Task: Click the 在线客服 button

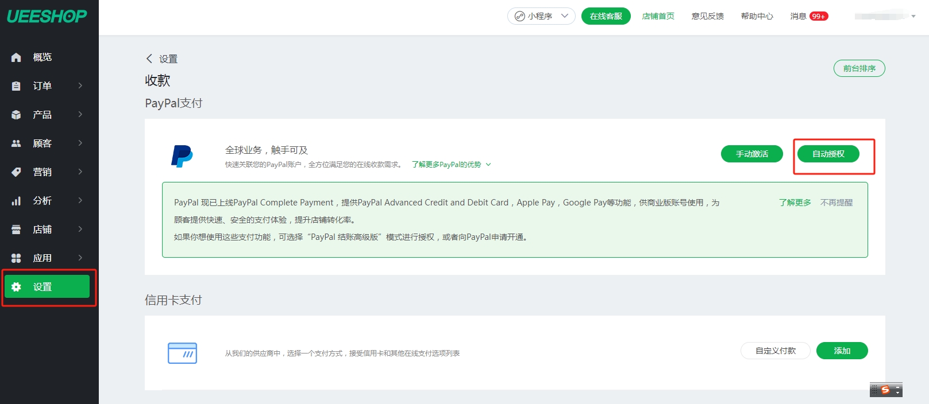Action: pos(606,16)
